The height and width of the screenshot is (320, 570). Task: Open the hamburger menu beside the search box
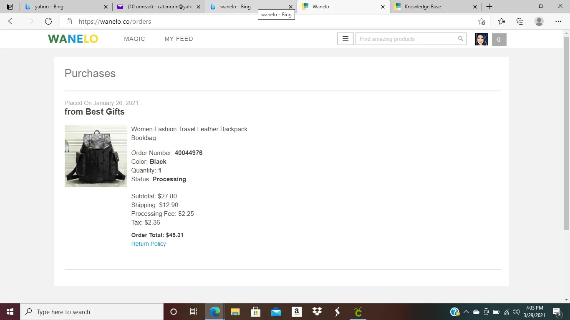(x=346, y=39)
